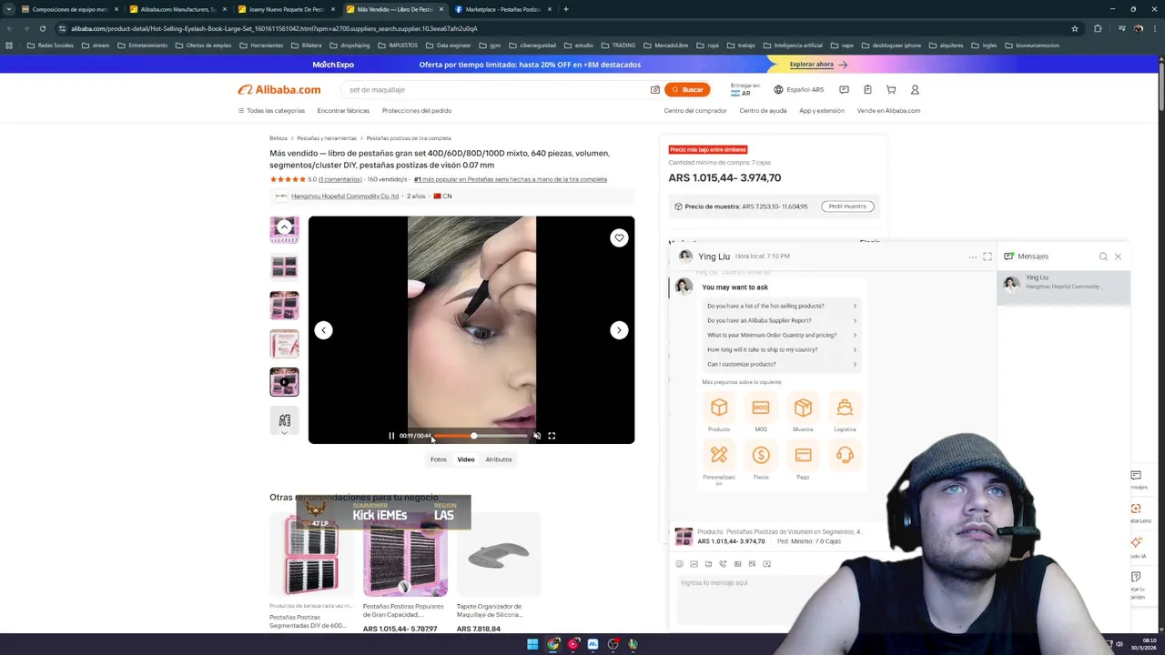Open supplier Hangzhou Hopeful Commodity link
Screen dimensions: 1165x655
coord(345,196)
